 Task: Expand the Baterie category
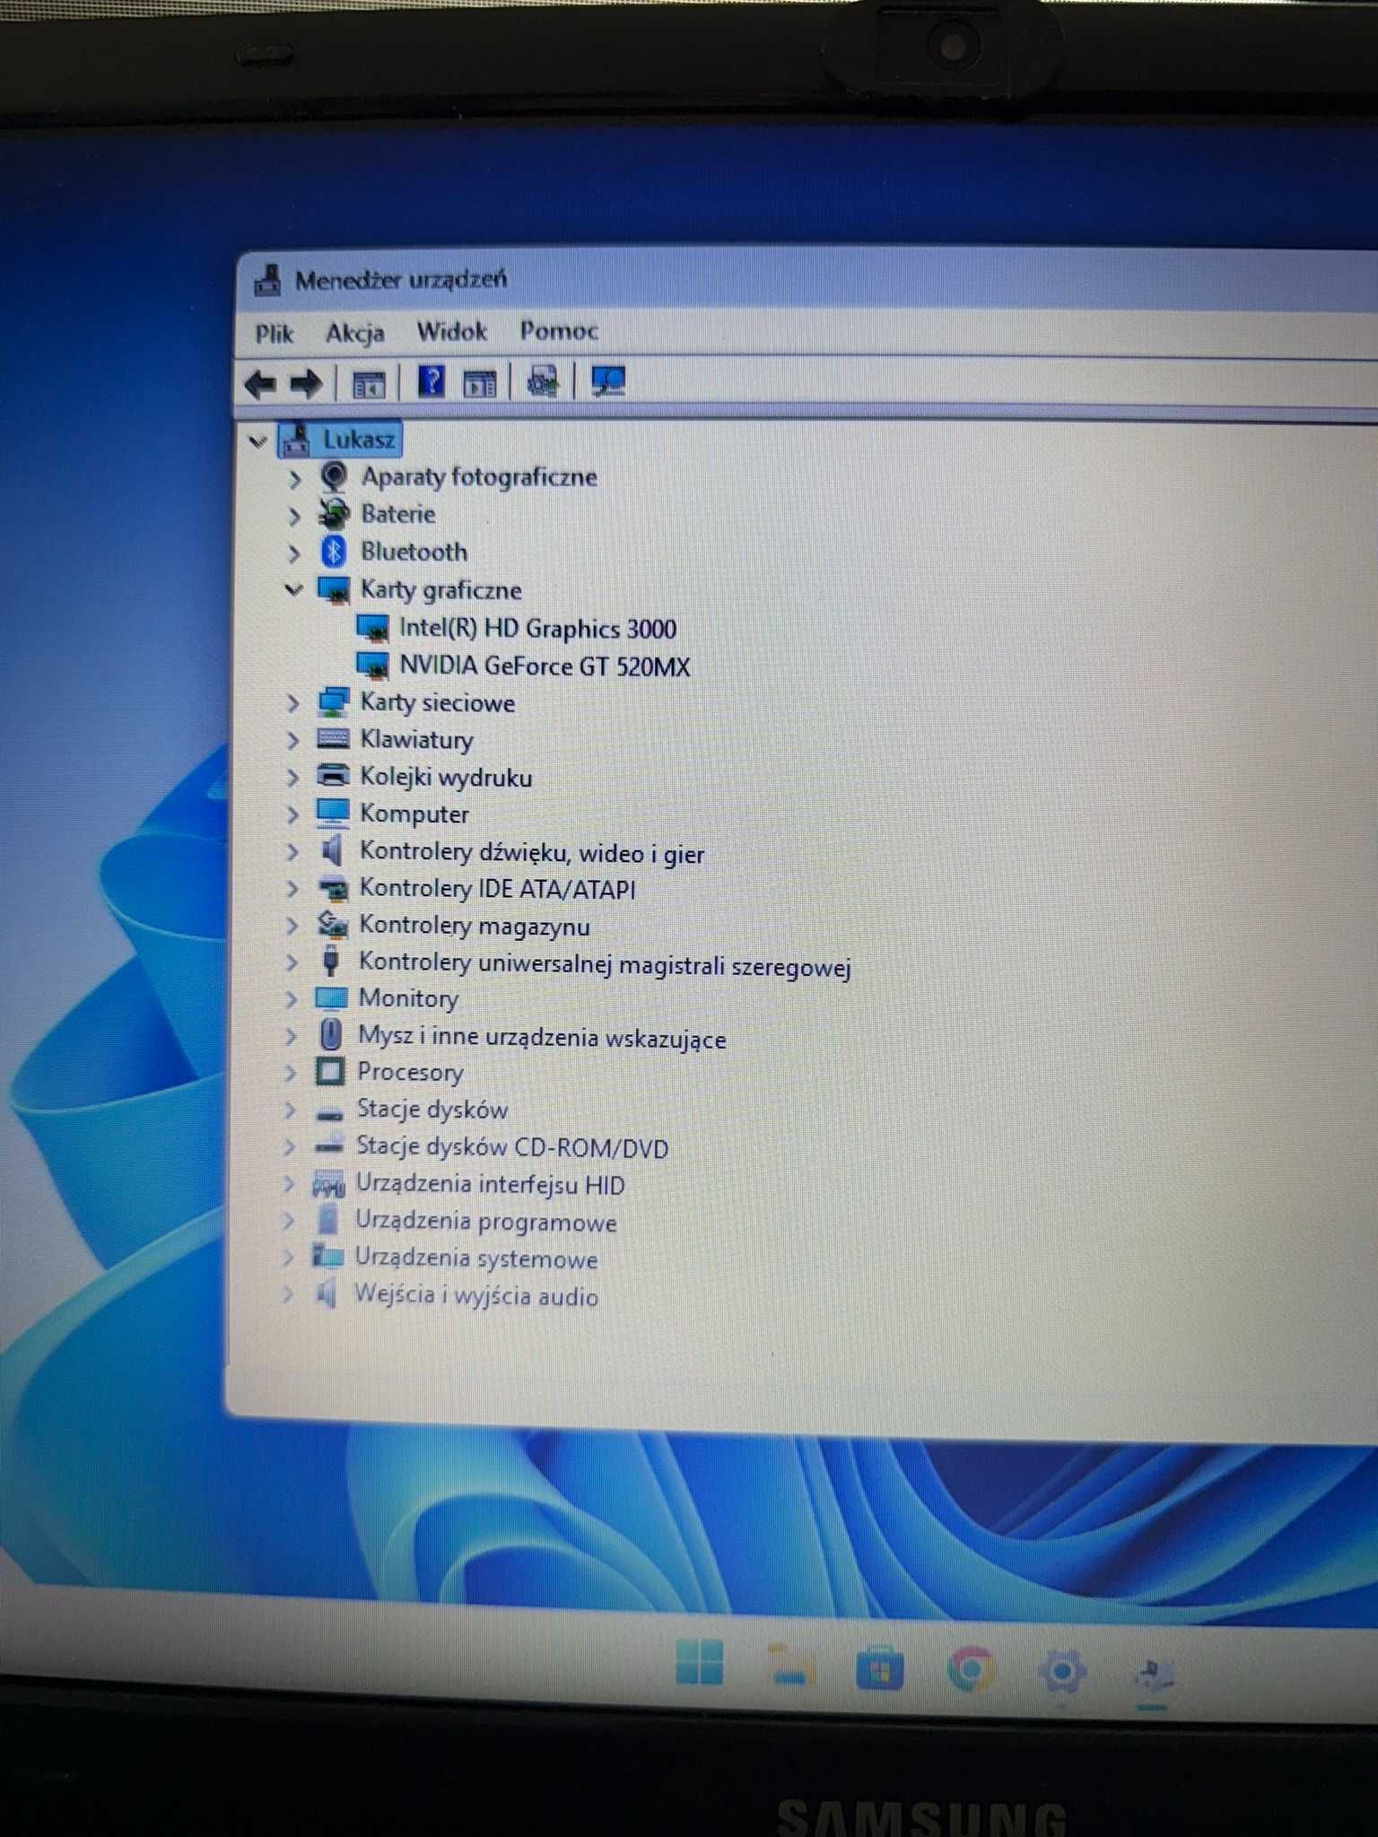[294, 516]
